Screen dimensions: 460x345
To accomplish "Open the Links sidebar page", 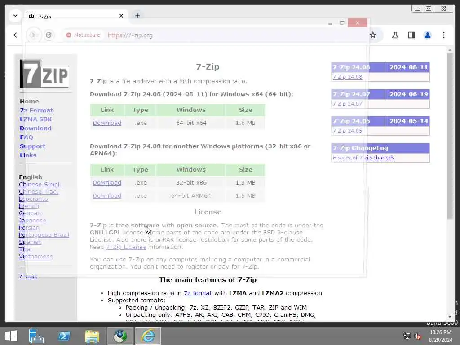I will coord(28,155).
